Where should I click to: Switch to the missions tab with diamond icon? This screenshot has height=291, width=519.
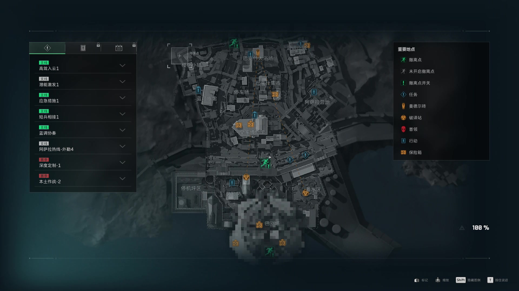pos(47,48)
